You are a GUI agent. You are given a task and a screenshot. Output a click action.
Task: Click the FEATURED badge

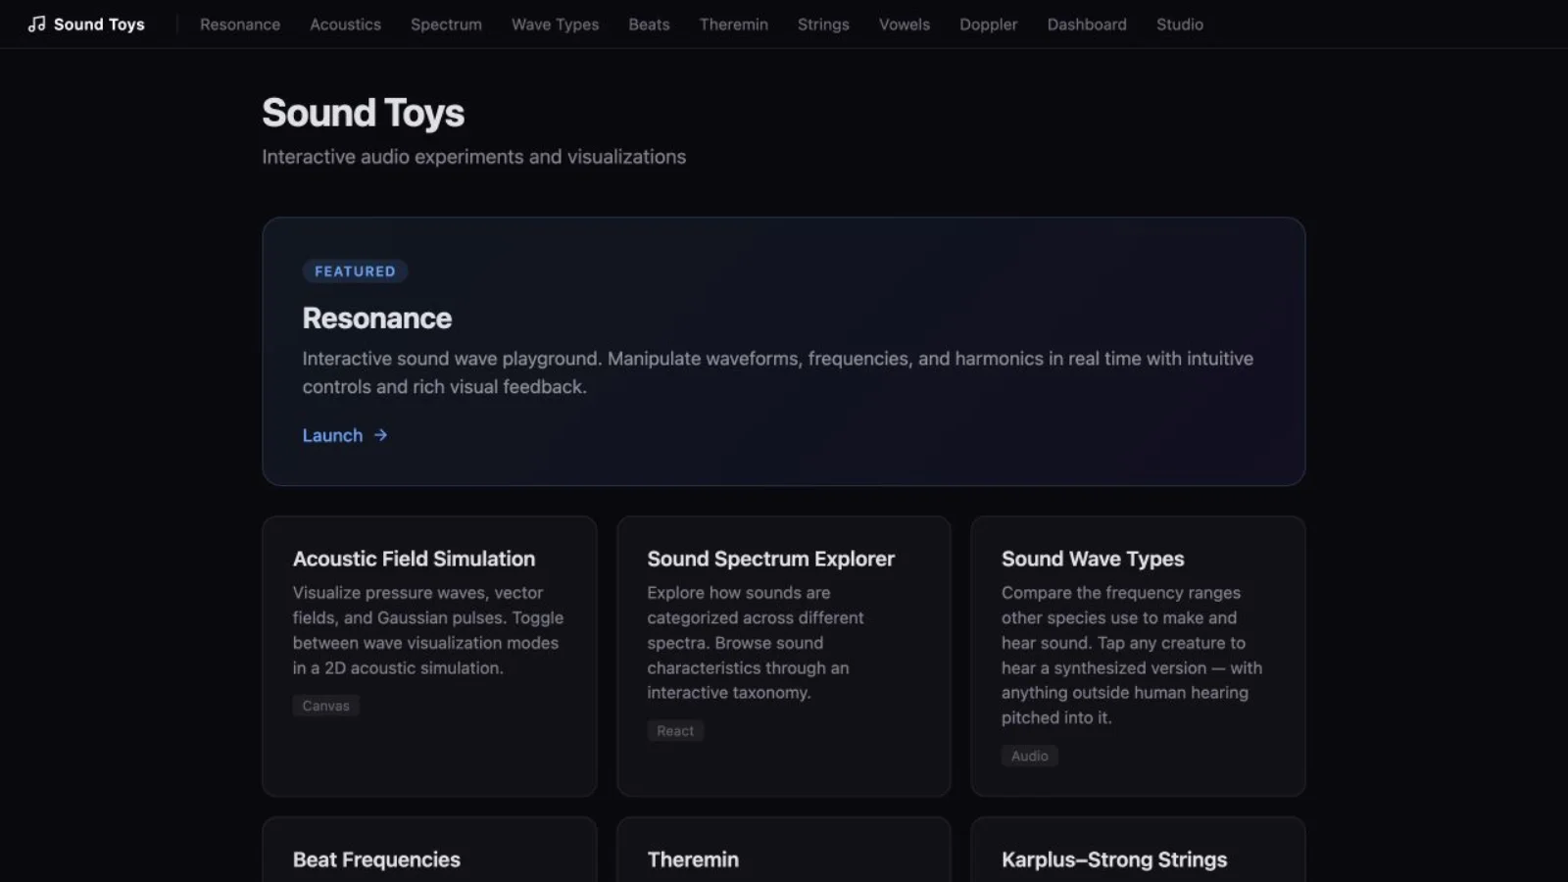tap(355, 271)
